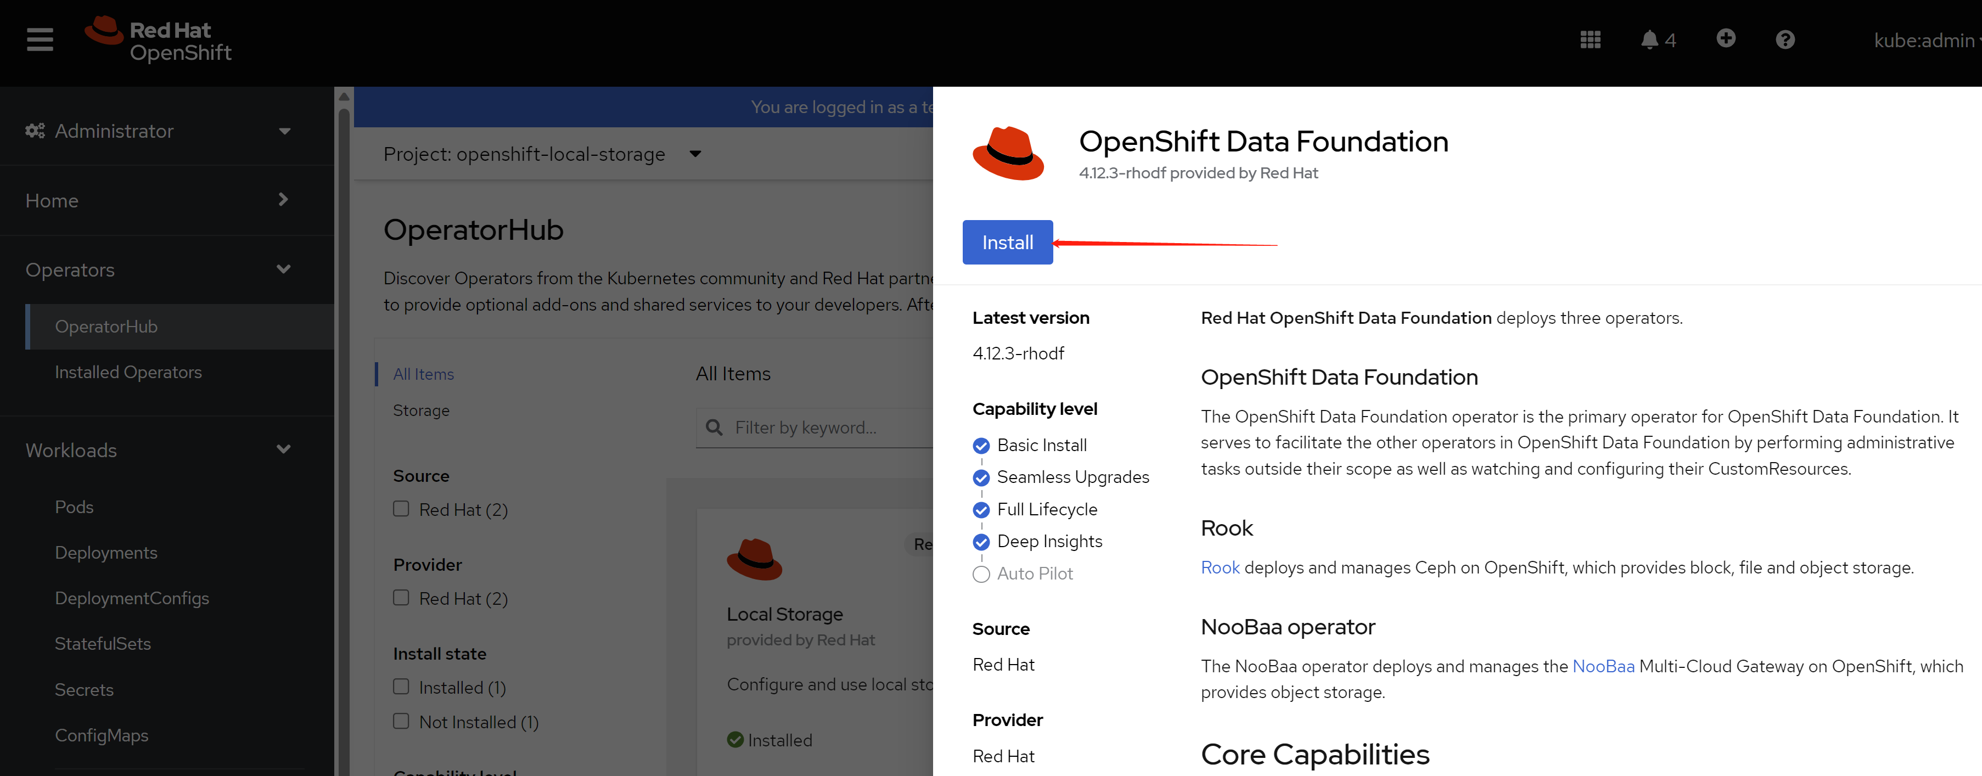The image size is (1982, 776).
Task: Open the application launcher grid icon
Action: [x=1590, y=39]
